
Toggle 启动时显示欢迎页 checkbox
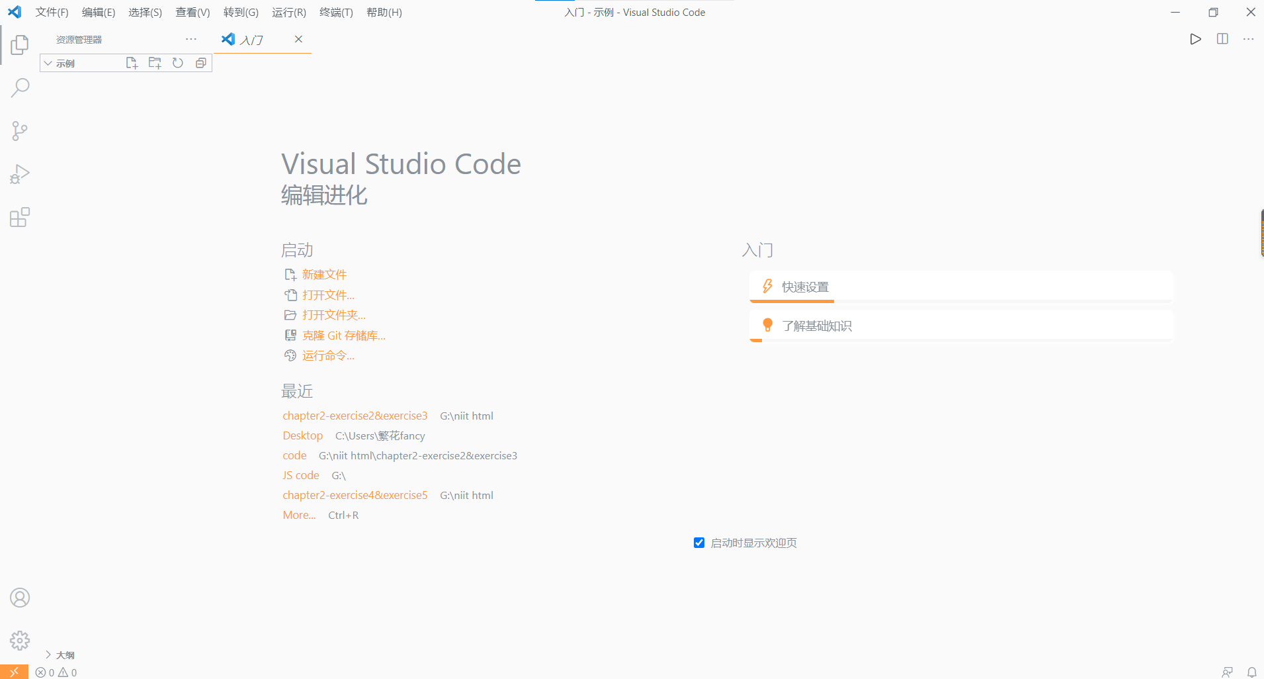click(x=699, y=543)
